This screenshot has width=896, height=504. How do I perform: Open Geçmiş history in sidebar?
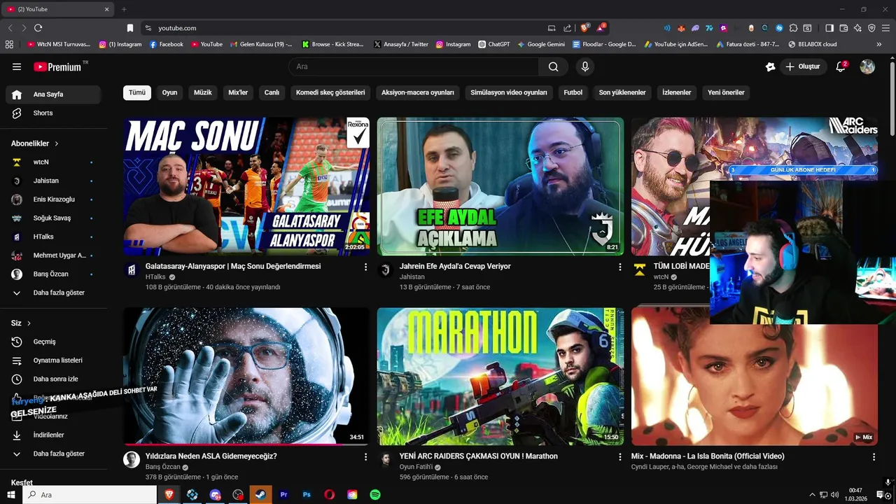(x=53, y=342)
